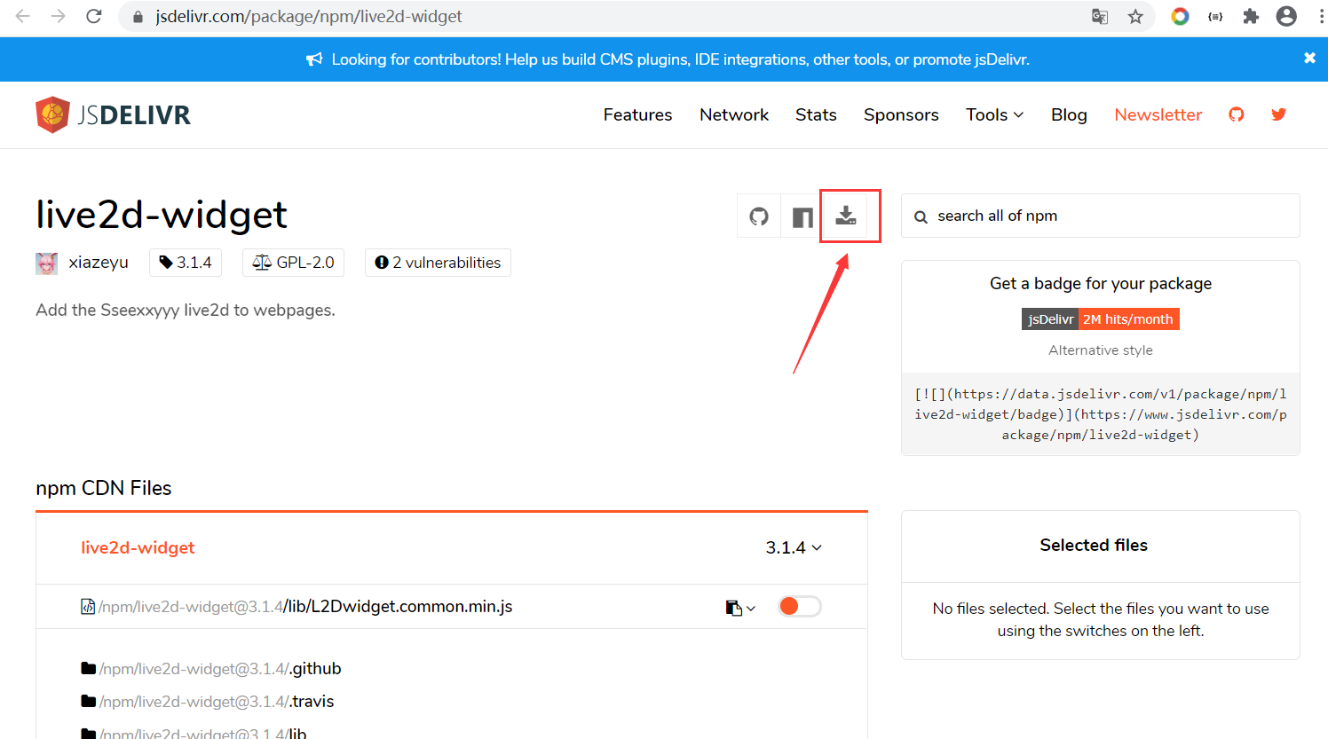The image size is (1328, 739).
Task: Open the translate page icon
Action: coord(1100,16)
